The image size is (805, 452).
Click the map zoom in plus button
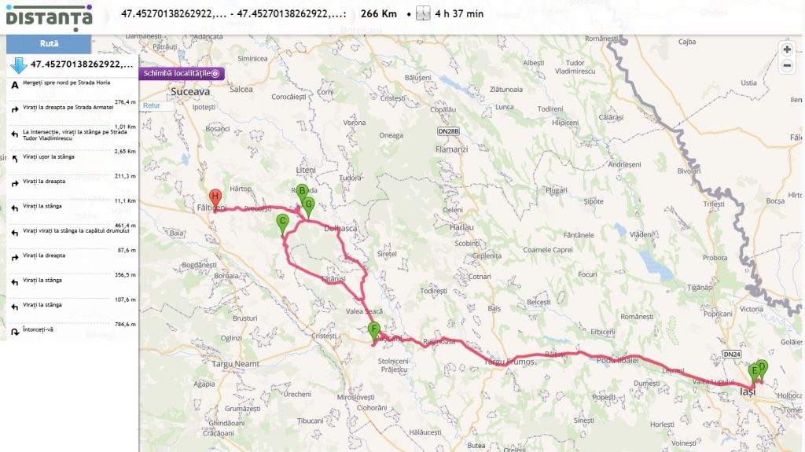click(x=786, y=50)
